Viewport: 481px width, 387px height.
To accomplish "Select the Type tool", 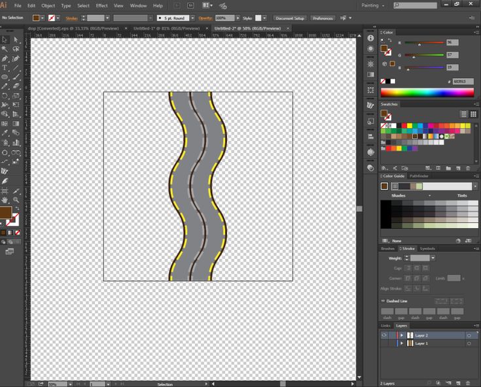I will tap(5, 67).
